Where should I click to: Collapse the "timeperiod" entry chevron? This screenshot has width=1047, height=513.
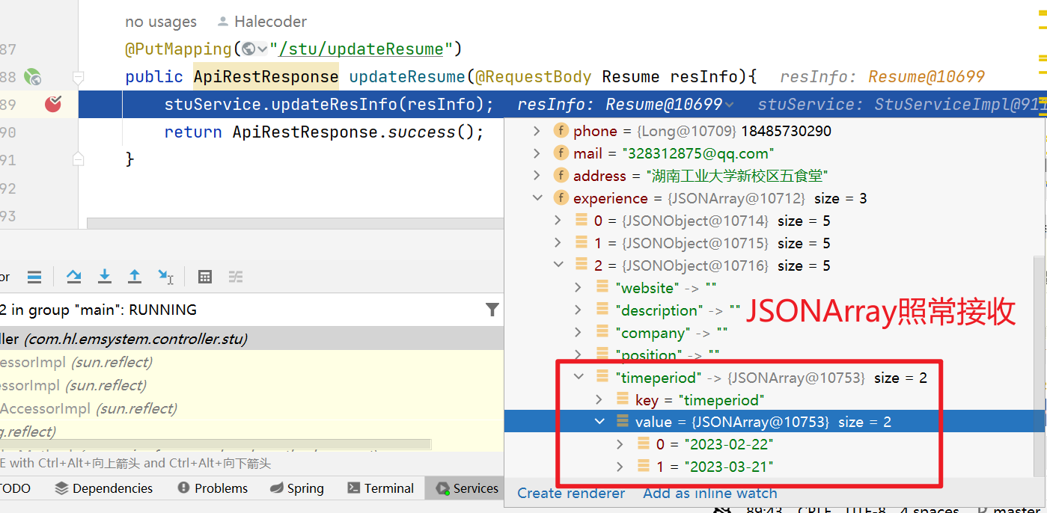coord(579,378)
